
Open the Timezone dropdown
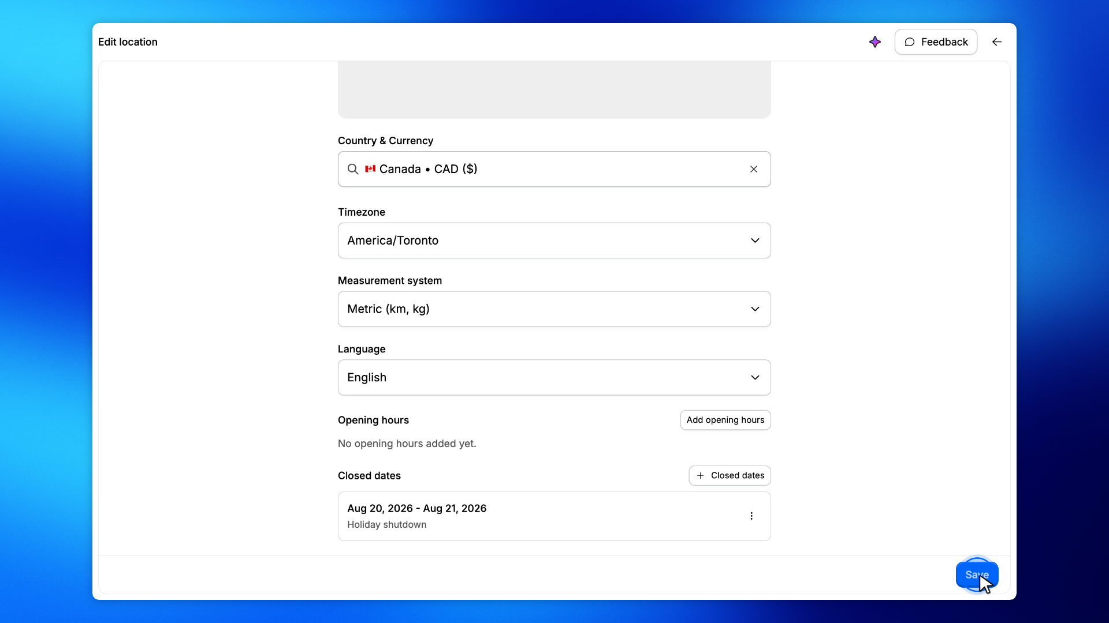(554, 241)
